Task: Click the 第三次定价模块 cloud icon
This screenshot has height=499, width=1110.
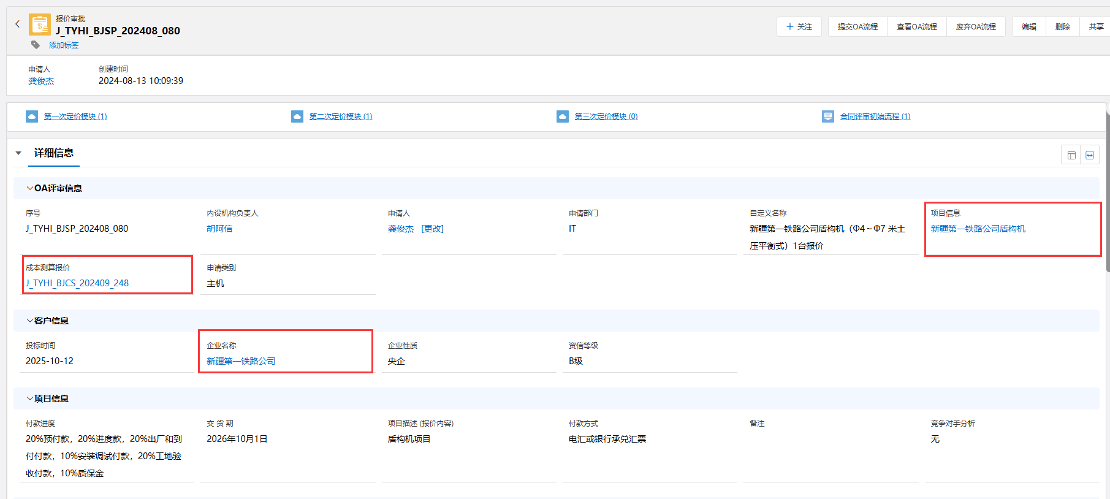Action: (x=563, y=116)
